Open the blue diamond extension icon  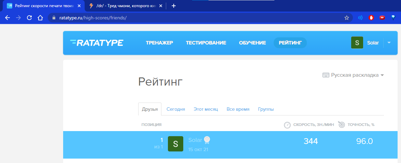click(393, 18)
